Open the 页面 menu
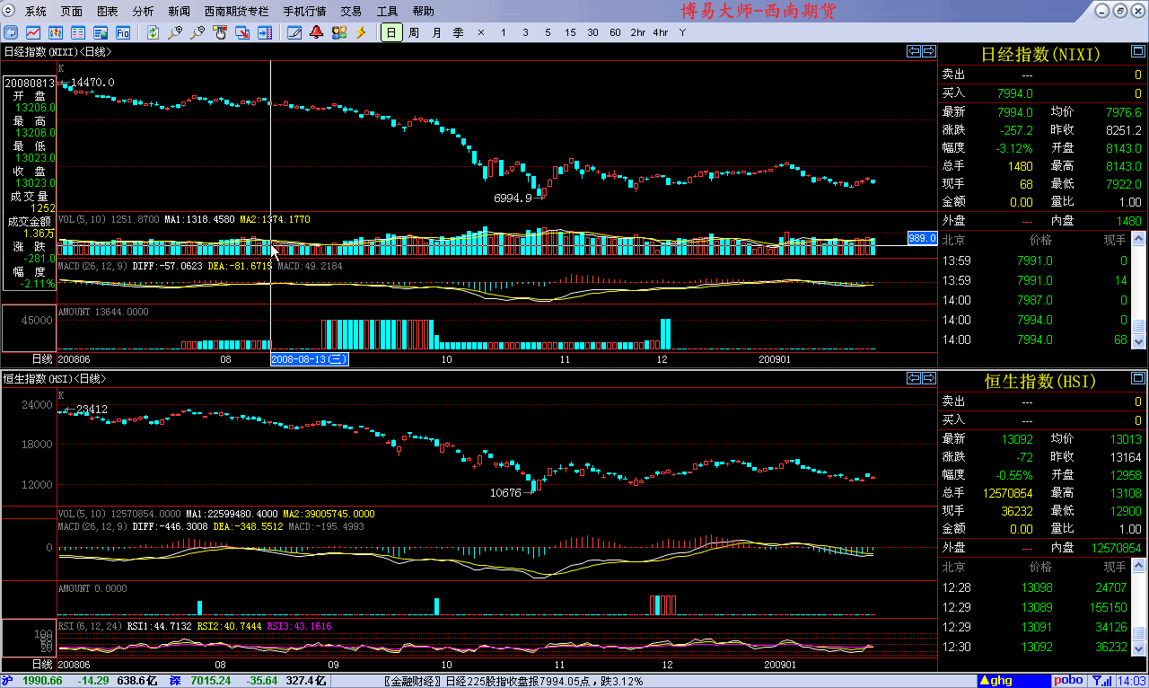 click(72, 12)
